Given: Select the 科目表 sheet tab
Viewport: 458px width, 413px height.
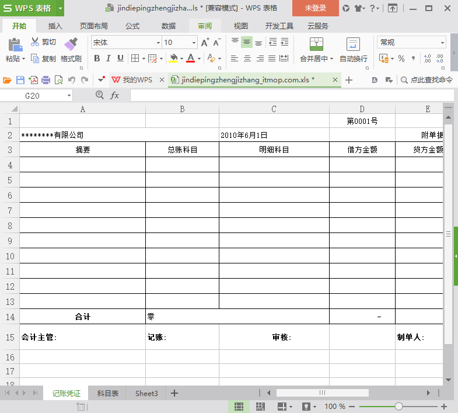Looking at the screenshot, I should (108, 393).
